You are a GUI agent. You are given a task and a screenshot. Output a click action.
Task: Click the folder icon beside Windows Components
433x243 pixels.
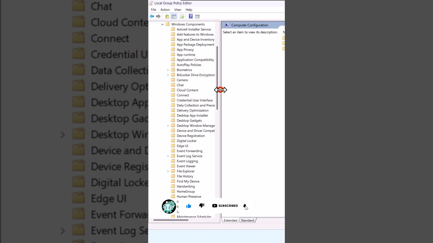coord(167,24)
